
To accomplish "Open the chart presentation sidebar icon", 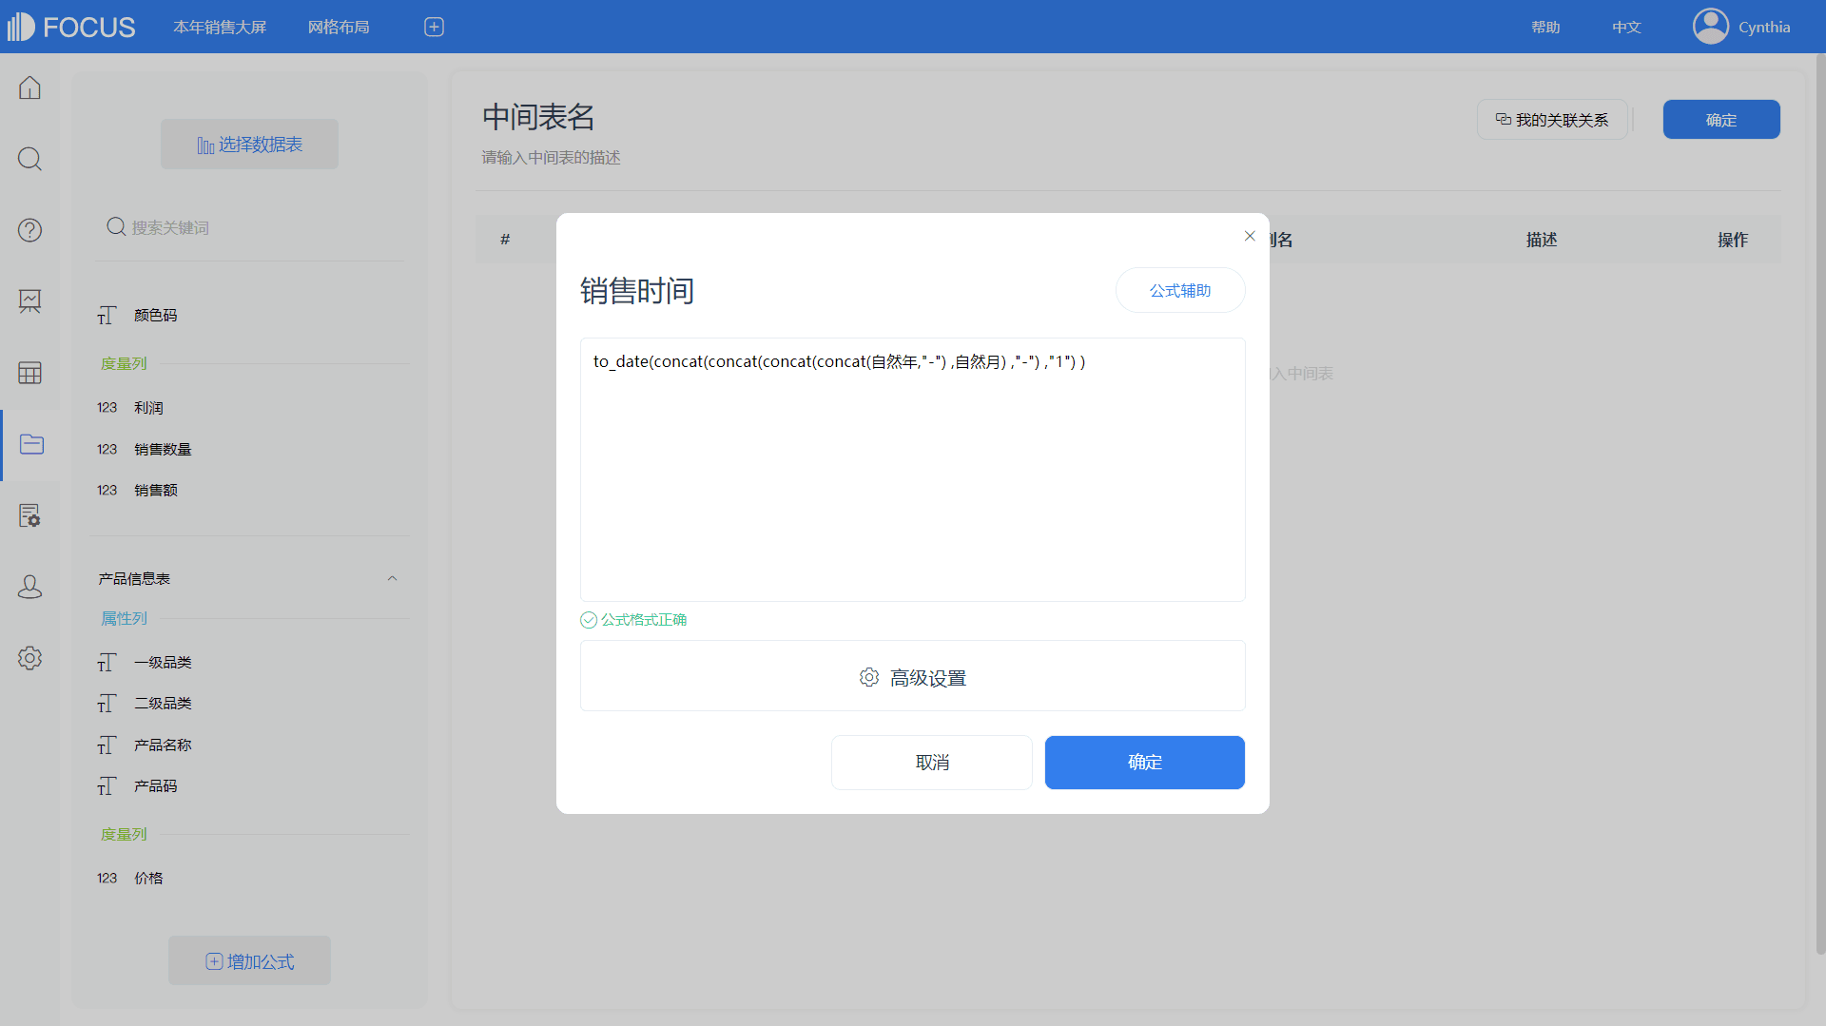I will point(29,301).
